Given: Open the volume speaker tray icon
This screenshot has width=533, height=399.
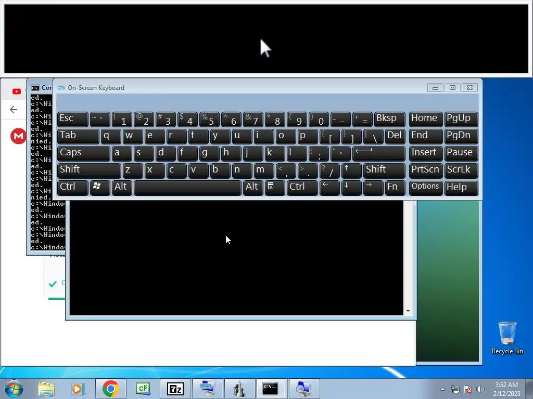Looking at the screenshot, I should [x=480, y=389].
